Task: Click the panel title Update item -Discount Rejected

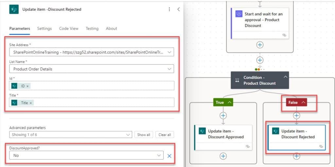Action: [52, 9]
